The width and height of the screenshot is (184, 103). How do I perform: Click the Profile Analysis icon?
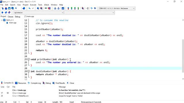(92, 8)
